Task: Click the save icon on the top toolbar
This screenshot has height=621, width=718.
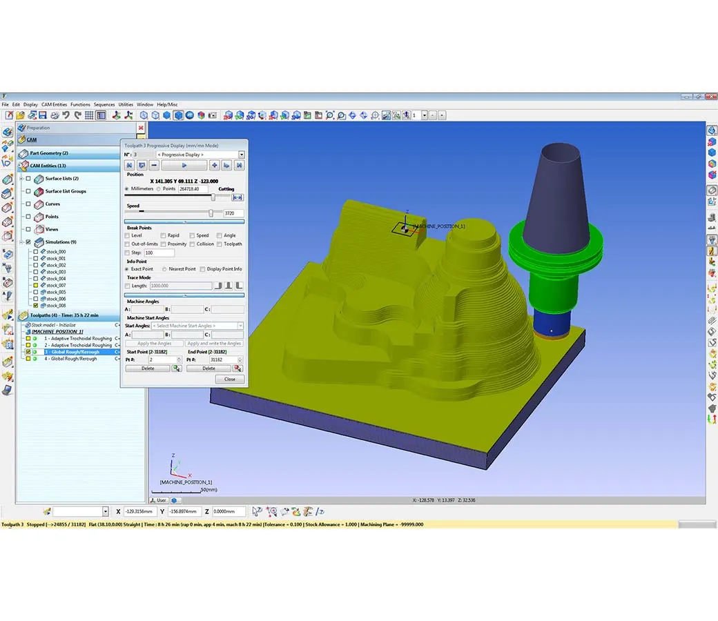Action: point(43,115)
